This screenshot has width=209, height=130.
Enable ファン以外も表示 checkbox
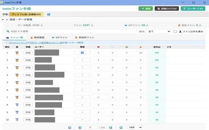click(175, 32)
